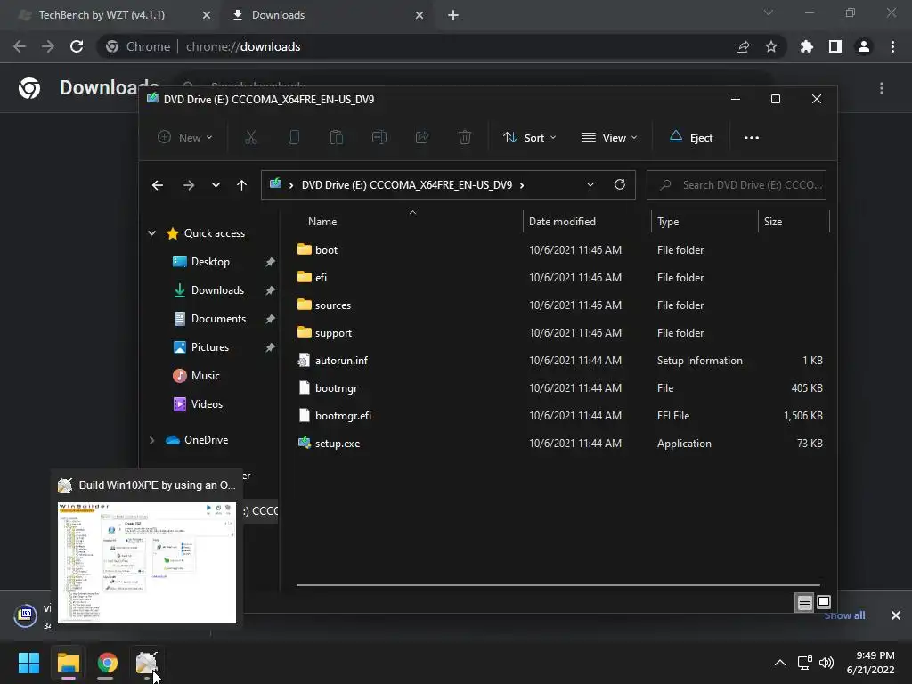
Task: Open Chrome three-dot main menu
Action: (x=892, y=46)
